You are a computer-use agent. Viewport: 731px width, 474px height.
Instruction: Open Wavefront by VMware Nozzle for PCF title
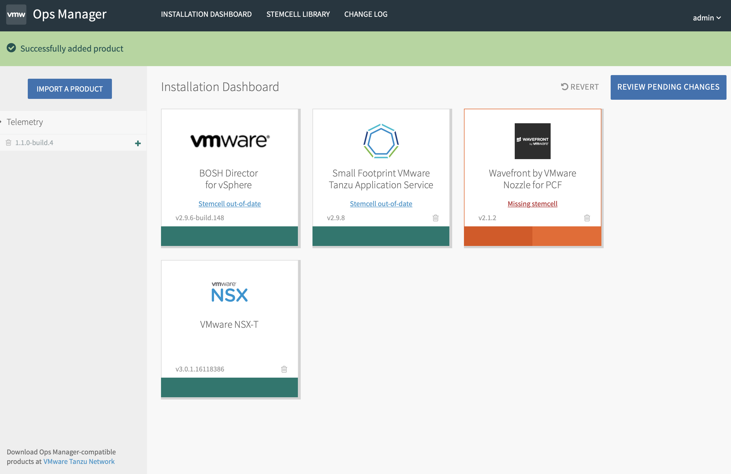coord(532,179)
